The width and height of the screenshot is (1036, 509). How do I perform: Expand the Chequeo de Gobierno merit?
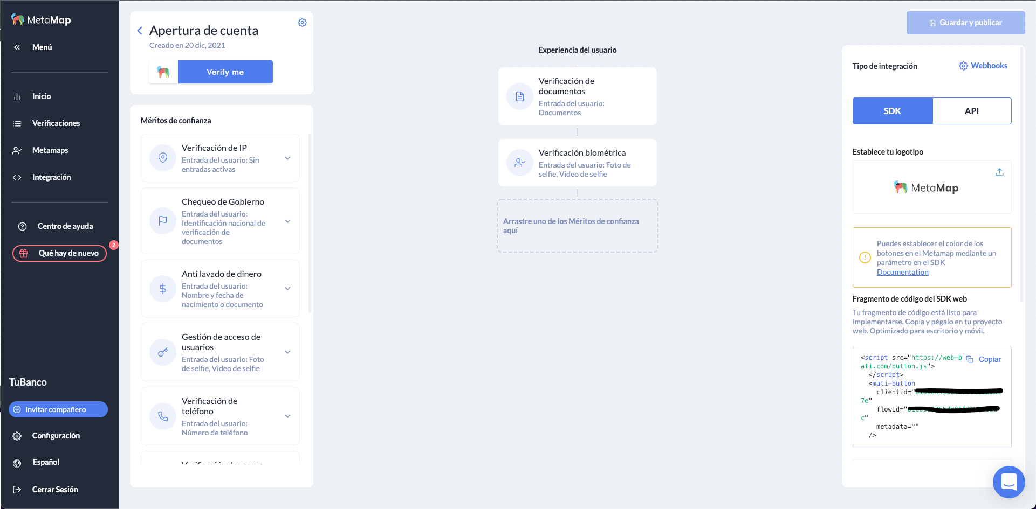point(287,221)
